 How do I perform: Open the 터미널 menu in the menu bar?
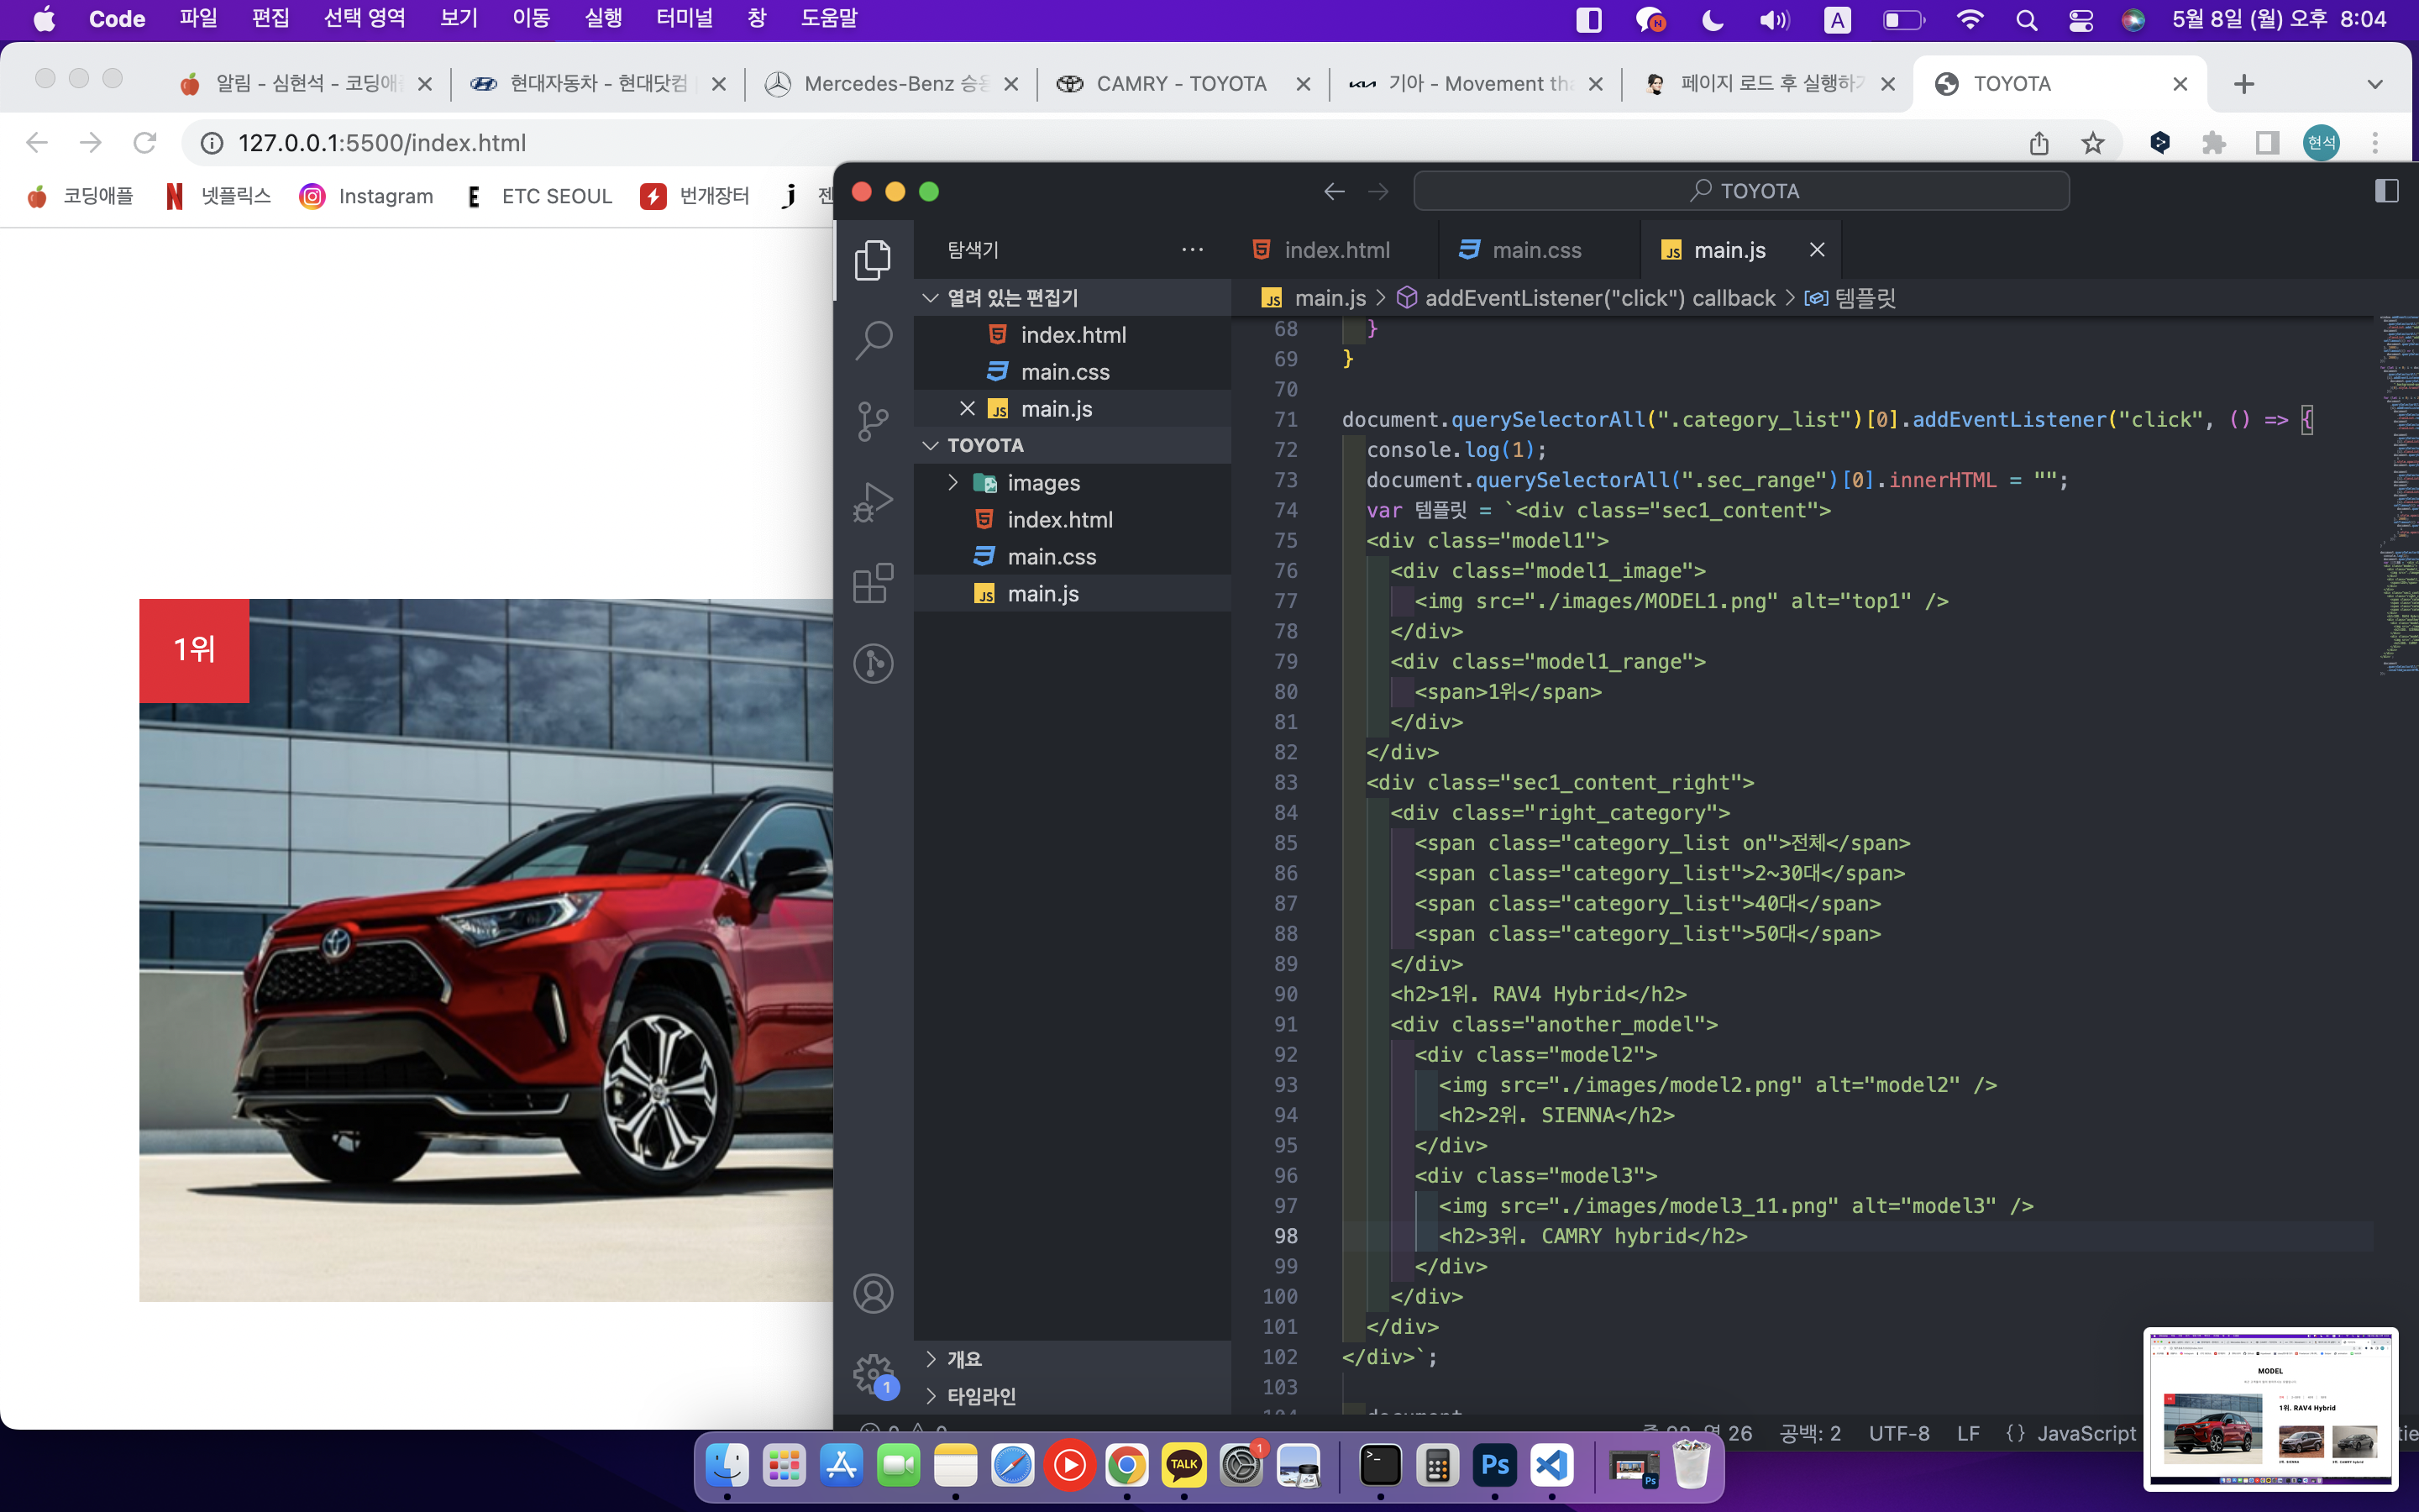[684, 19]
